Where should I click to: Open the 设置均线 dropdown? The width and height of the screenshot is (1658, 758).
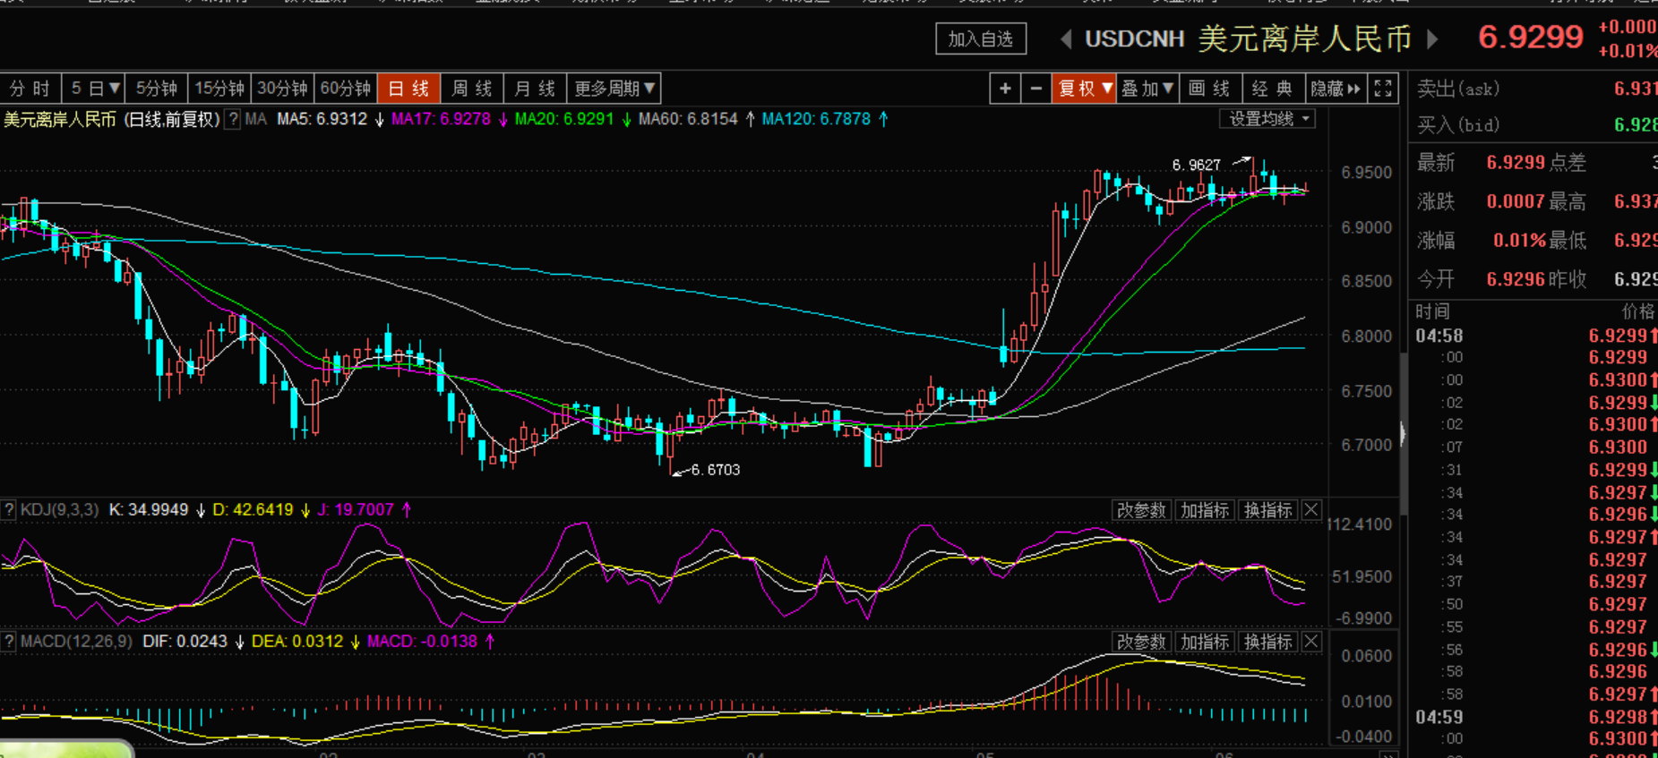click(1267, 118)
